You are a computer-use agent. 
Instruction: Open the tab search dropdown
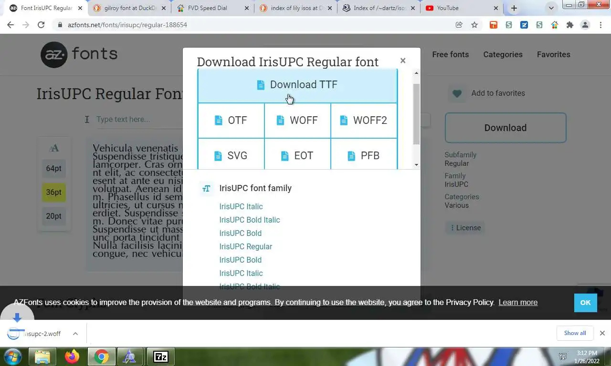coord(551,8)
